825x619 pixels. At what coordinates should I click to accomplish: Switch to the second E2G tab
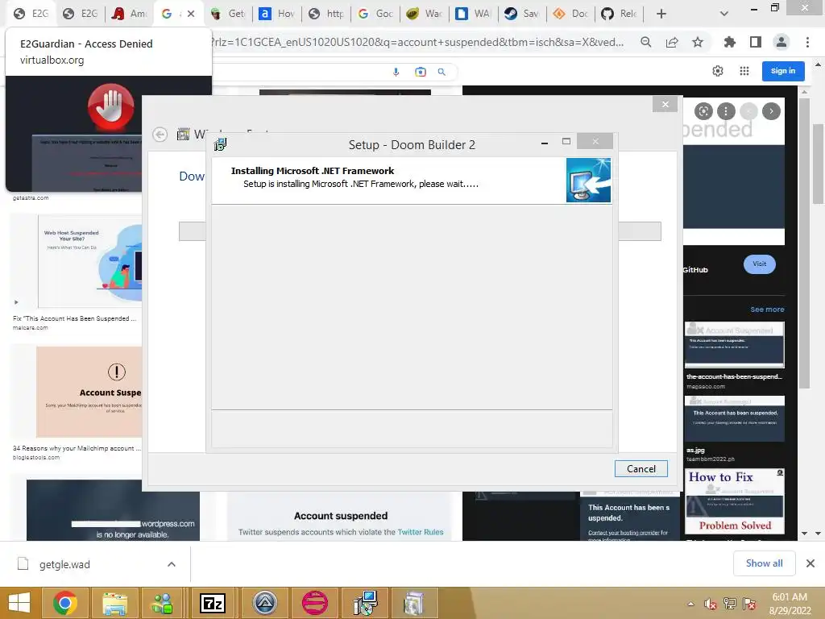point(80,14)
